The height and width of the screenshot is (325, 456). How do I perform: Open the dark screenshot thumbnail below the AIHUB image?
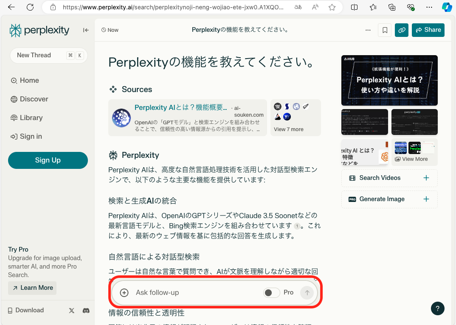point(365,122)
